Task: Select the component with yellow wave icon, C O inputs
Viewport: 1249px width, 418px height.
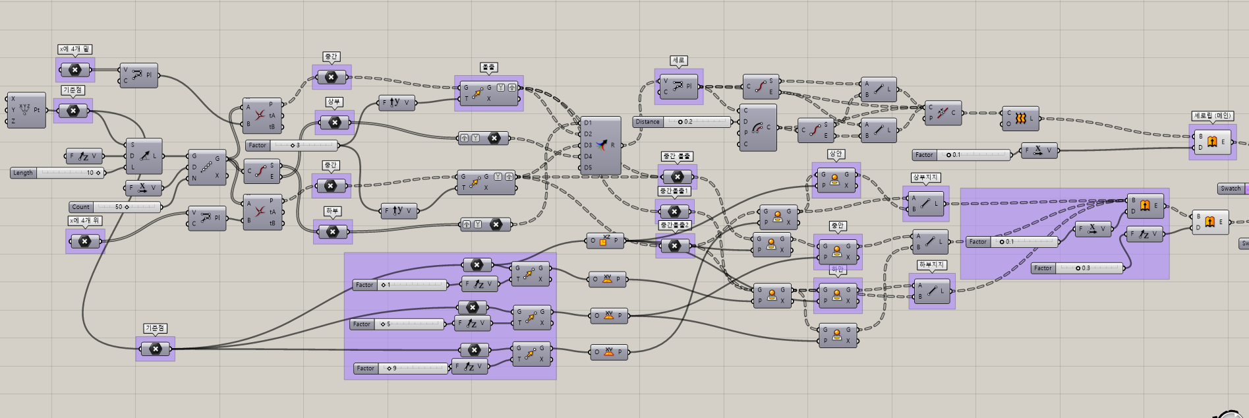Action: pyautogui.click(x=1020, y=119)
